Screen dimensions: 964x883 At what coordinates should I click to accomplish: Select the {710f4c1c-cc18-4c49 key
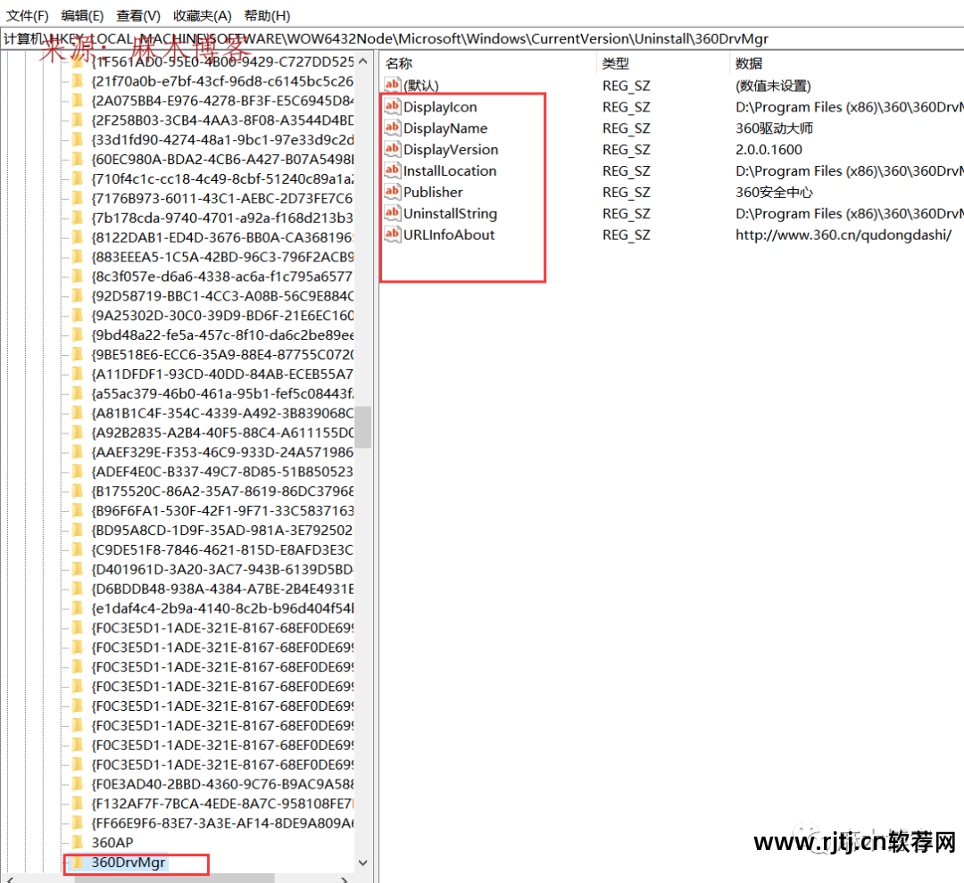click(222, 178)
